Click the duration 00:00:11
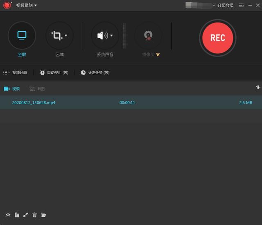Image resolution: width=262 pixels, height=225 pixels. [x=127, y=102]
